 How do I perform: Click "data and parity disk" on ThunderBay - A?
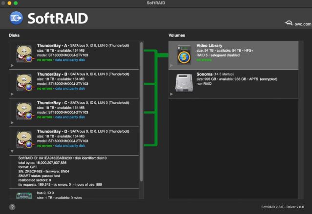(70, 60)
